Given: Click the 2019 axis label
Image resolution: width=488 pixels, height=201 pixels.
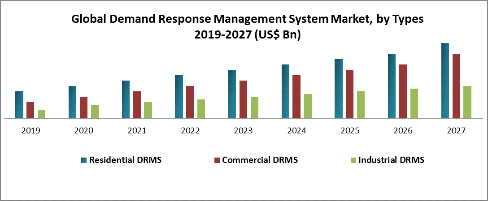Looking at the screenshot, I should [30, 131].
